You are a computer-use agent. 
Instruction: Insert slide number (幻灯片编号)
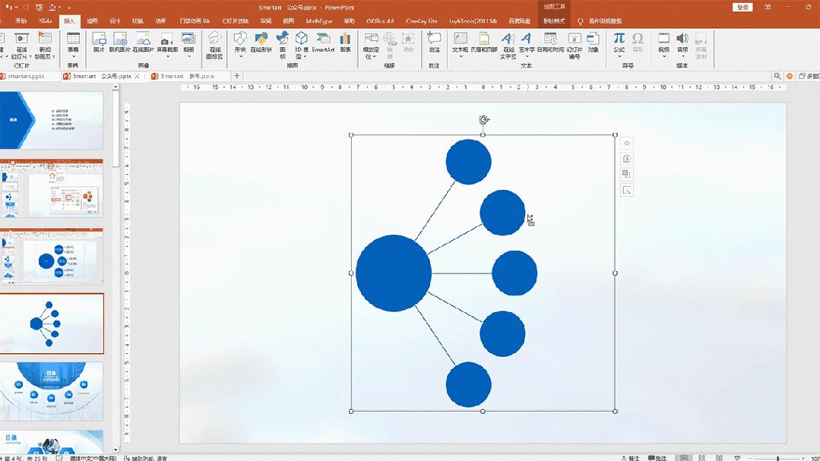[575, 45]
